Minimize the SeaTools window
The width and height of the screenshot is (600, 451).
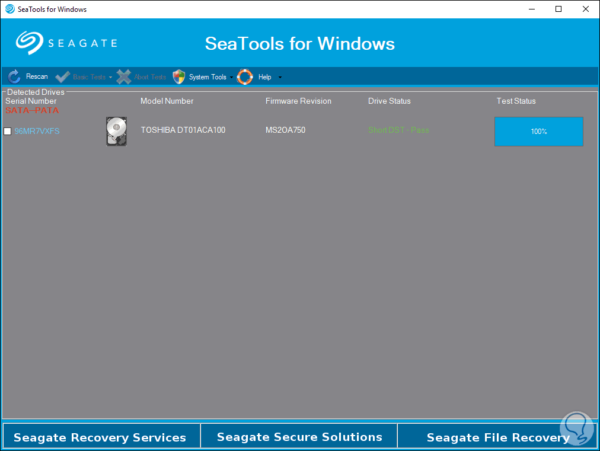(x=532, y=9)
